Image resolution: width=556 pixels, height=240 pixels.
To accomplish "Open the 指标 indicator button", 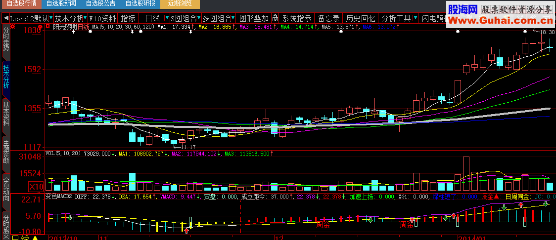I will pos(128,18).
